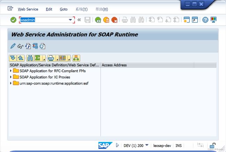Click the SOAP Application/Service Definition column header

coord(55,65)
